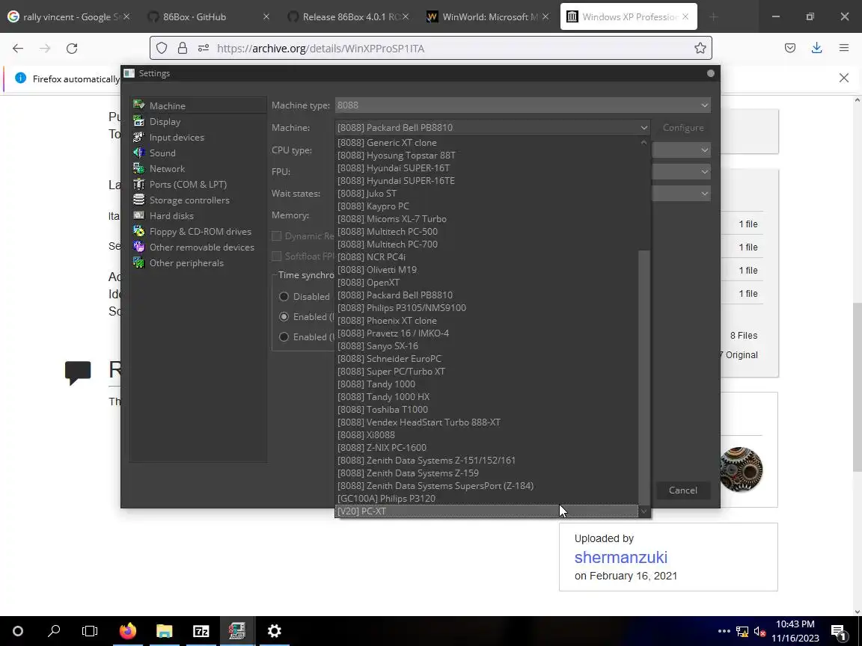Open a new Firefox tab
This screenshot has width=862, height=646.
click(714, 17)
